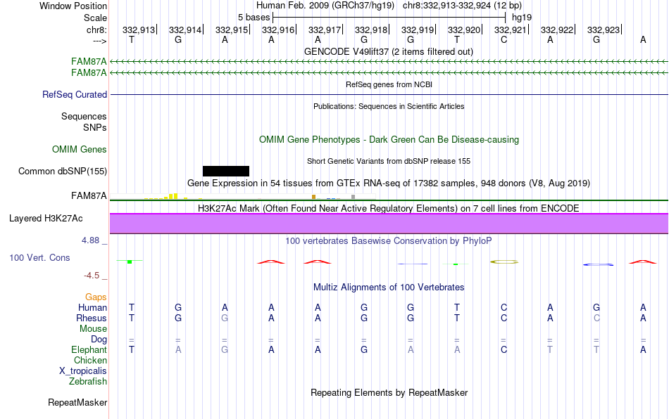The image size is (669, 419).
Task: Click the hg19 label beside scale bar
Action: point(522,18)
